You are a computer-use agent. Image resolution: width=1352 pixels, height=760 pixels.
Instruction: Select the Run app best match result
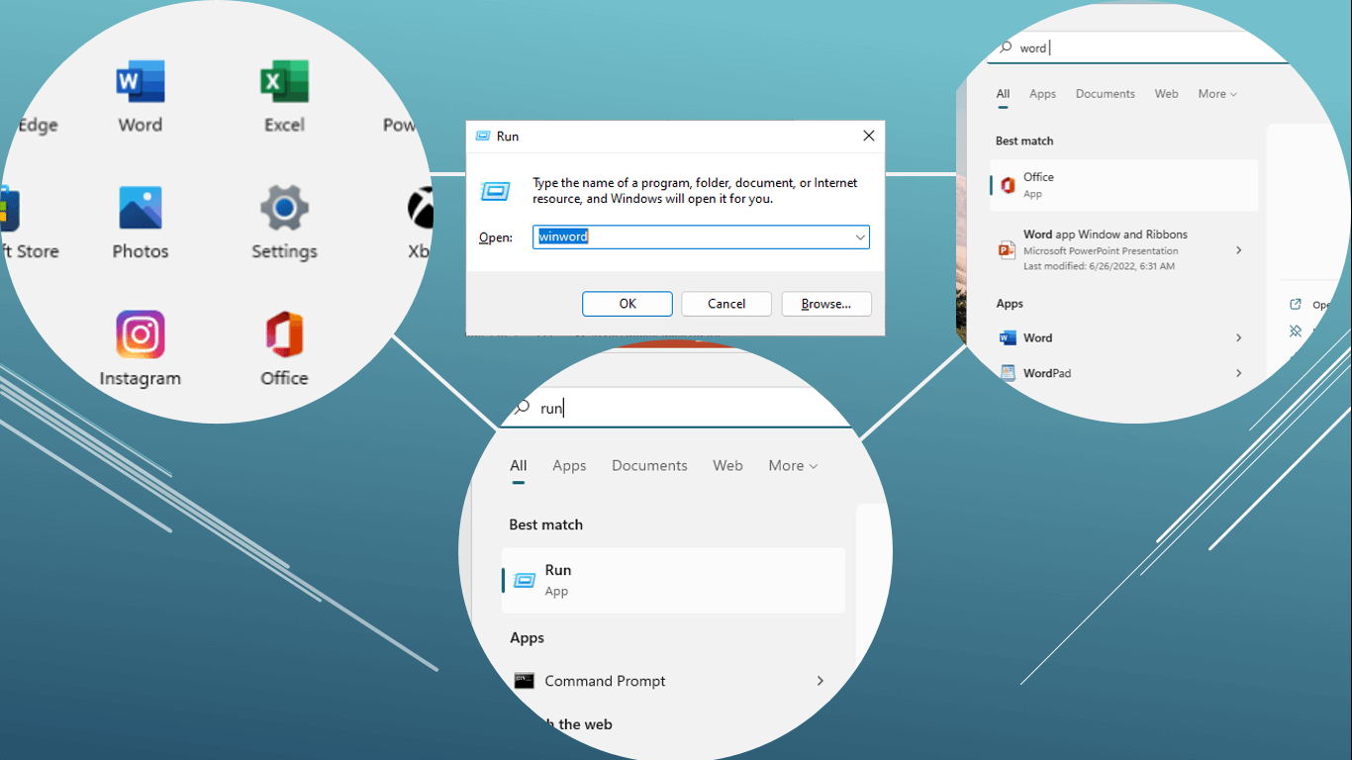click(x=673, y=580)
